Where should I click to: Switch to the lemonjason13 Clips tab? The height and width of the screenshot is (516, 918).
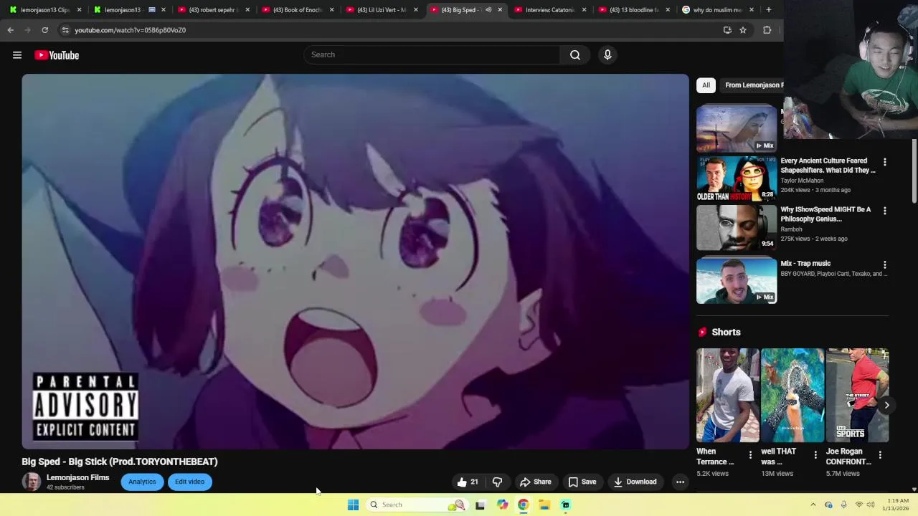44,10
